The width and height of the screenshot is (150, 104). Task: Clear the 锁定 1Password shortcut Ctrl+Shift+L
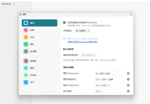(128, 85)
